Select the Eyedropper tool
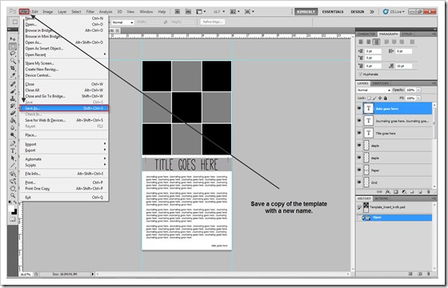This screenshot has width=448, height=288. point(13,75)
